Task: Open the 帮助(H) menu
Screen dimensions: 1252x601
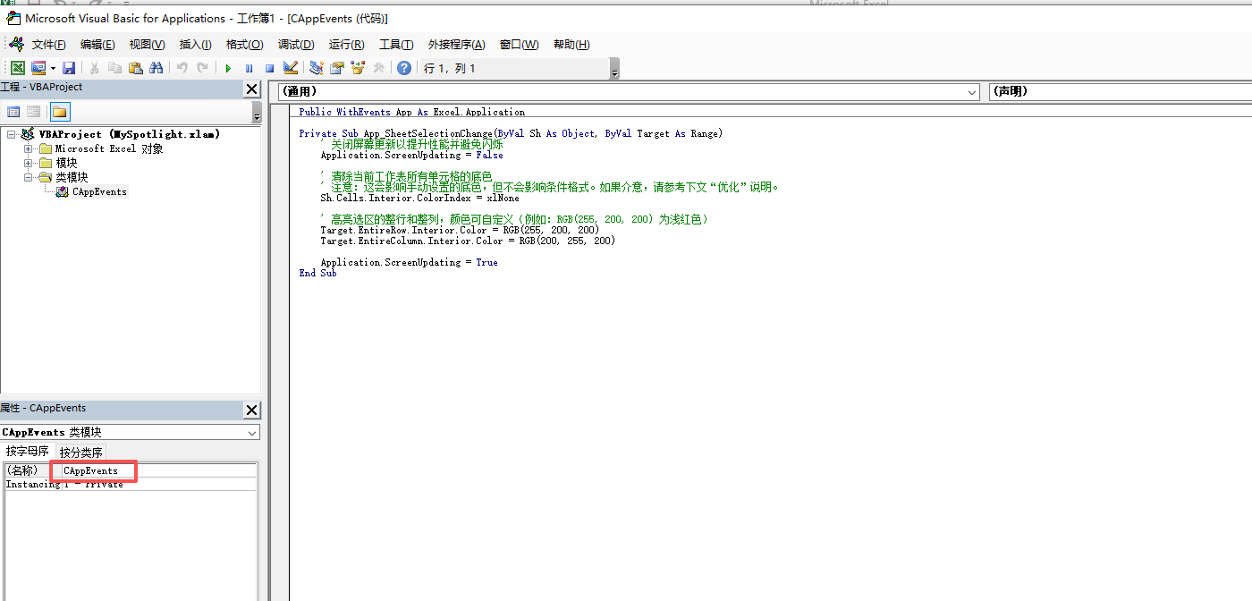Action: pyautogui.click(x=571, y=45)
